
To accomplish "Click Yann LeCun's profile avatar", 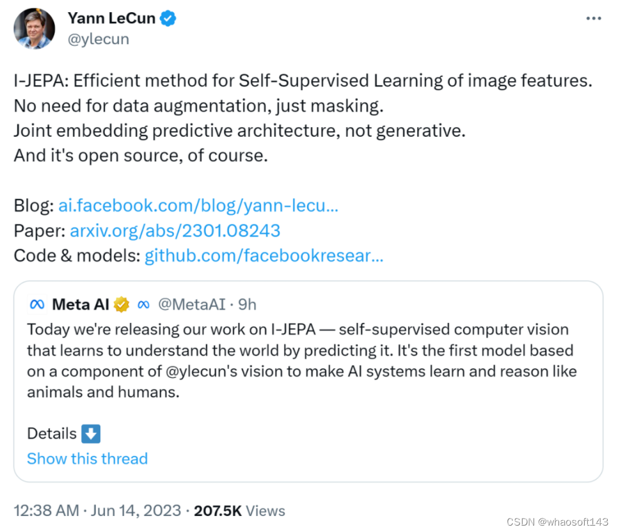I will pyautogui.click(x=35, y=29).
